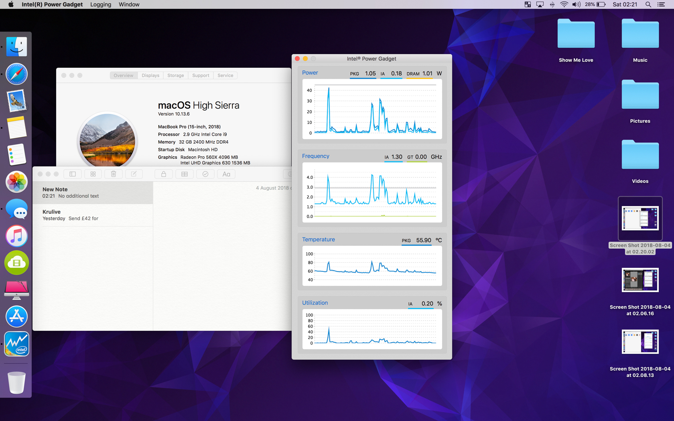Open Spotlight search in menu bar

coord(648,4)
